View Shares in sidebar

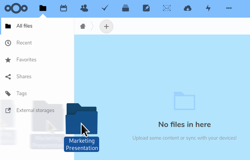tap(24, 77)
